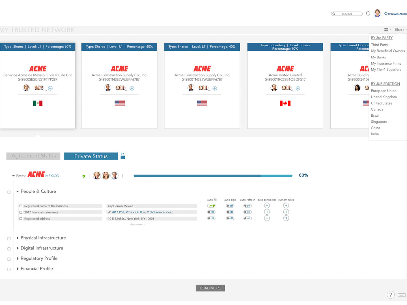The width and height of the screenshot is (407, 305).
Task: Open data connector count for 2017 financial statements
Action: pyautogui.click(x=267, y=212)
